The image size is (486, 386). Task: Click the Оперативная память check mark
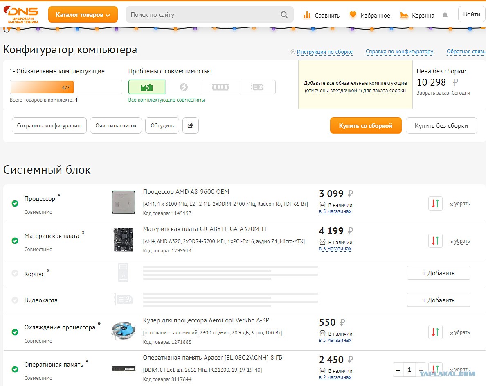point(15,369)
